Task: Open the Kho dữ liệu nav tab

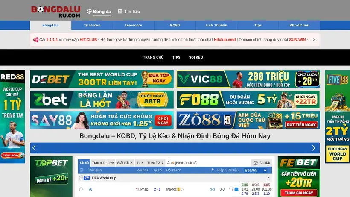Action: point(299,25)
